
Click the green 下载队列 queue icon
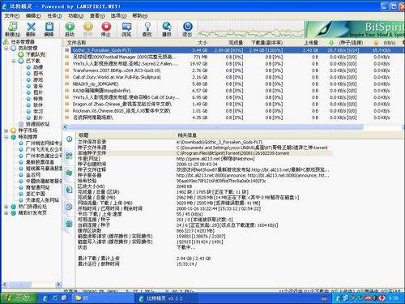tap(21, 54)
